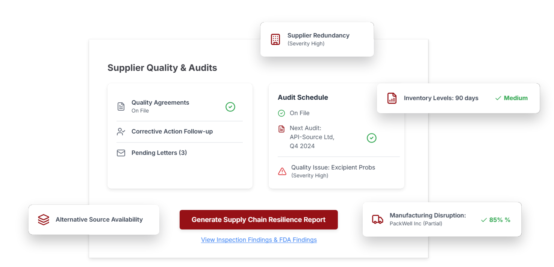The height and width of the screenshot is (267, 554).
Task: Click the 85% completion indicator
Action: (x=496, y=220)
